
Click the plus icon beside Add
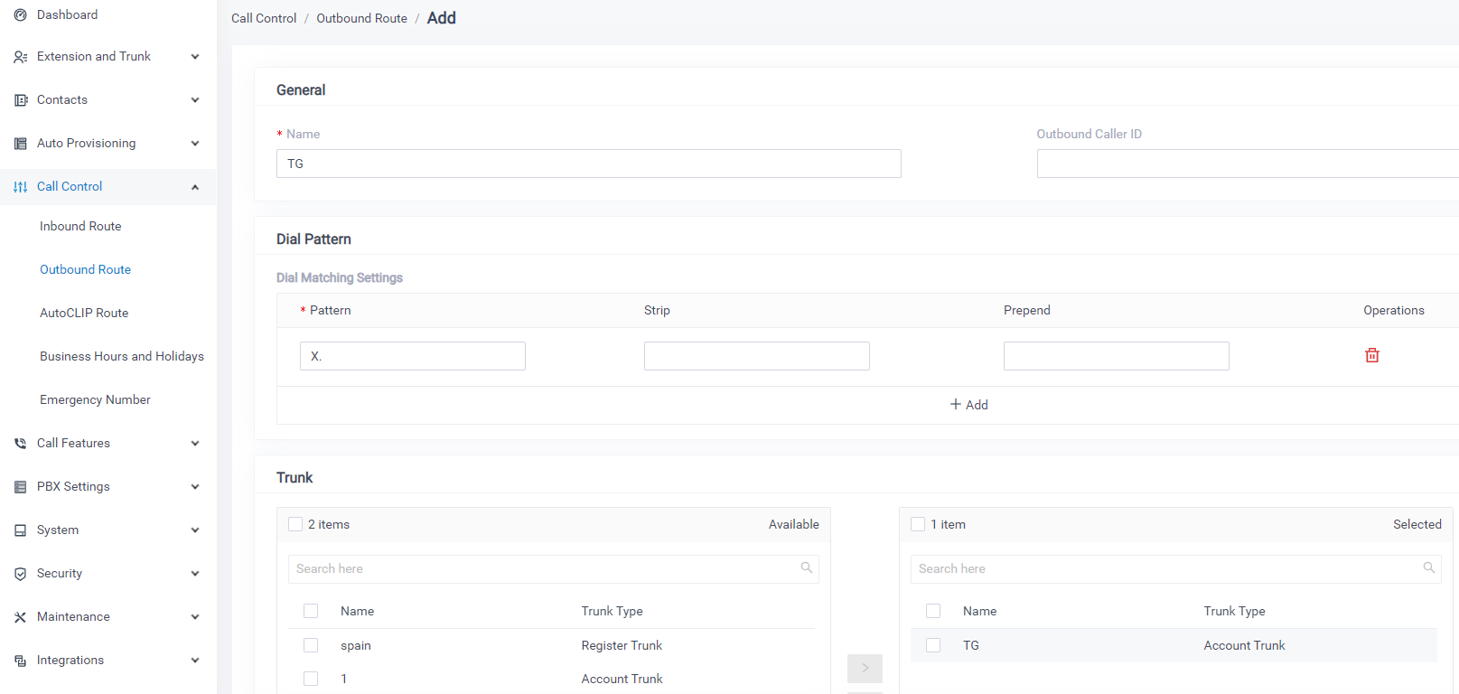coord(955,404)
